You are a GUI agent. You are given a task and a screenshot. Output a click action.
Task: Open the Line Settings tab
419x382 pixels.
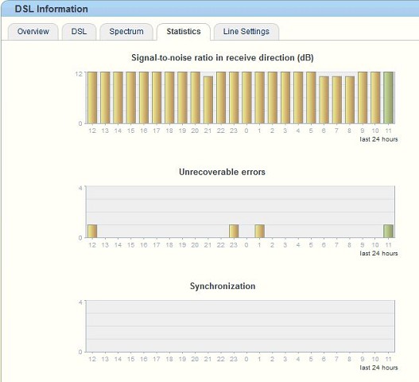click(246, 32)
